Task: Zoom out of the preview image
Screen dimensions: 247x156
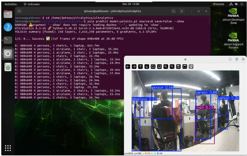Action: [x=172, y=66]
